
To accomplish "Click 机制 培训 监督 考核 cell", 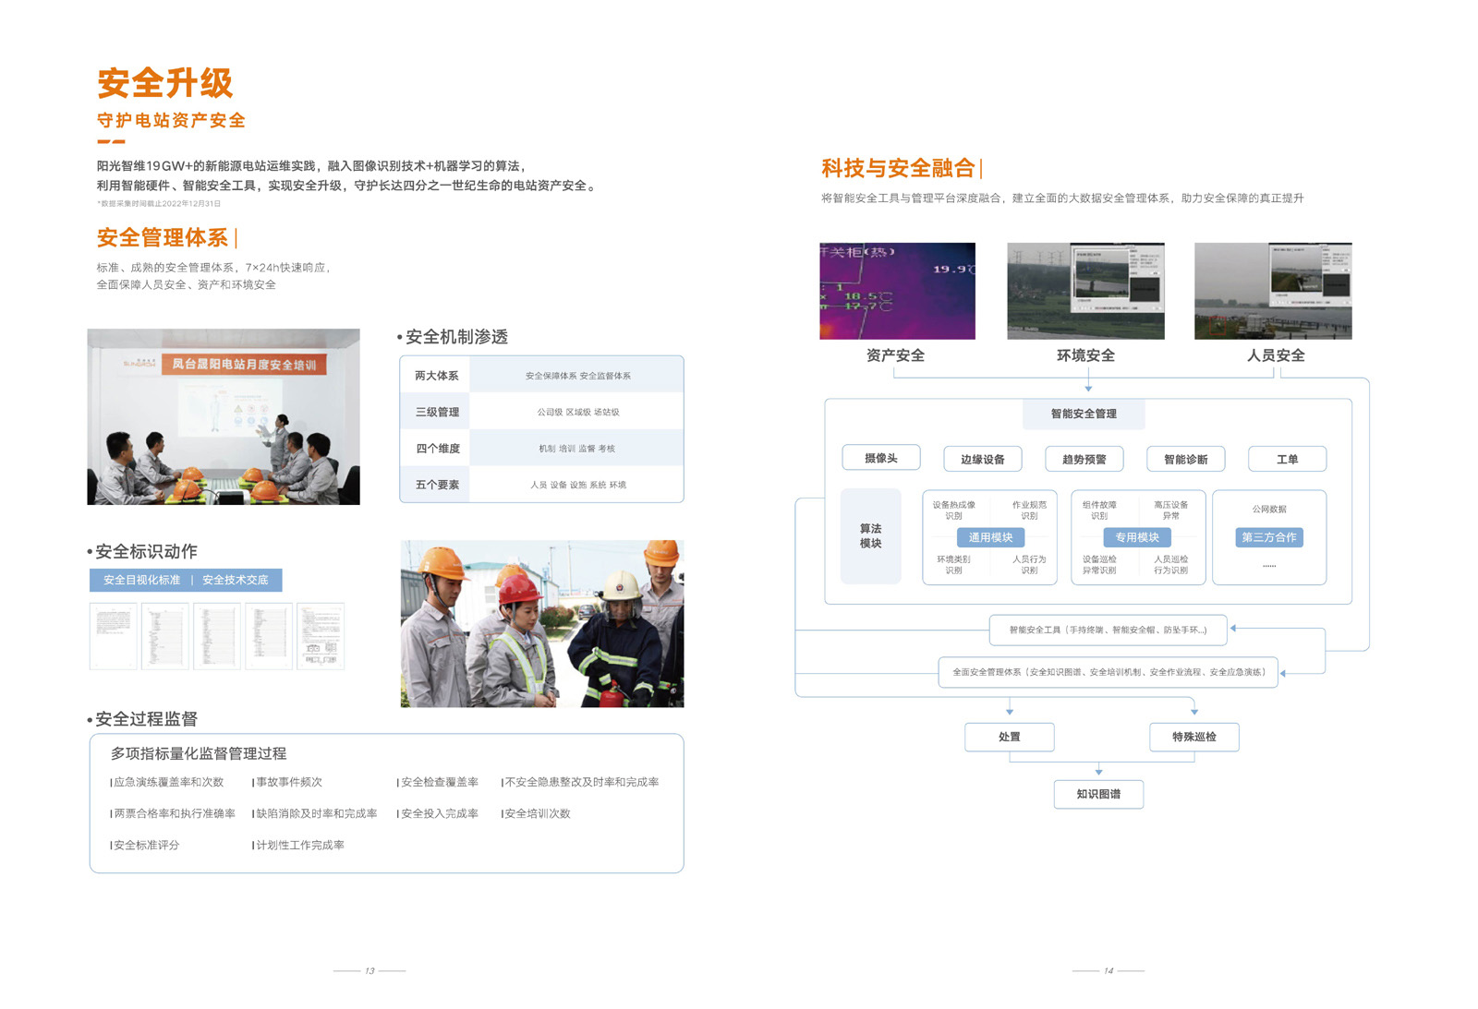I will pos(577,449).
